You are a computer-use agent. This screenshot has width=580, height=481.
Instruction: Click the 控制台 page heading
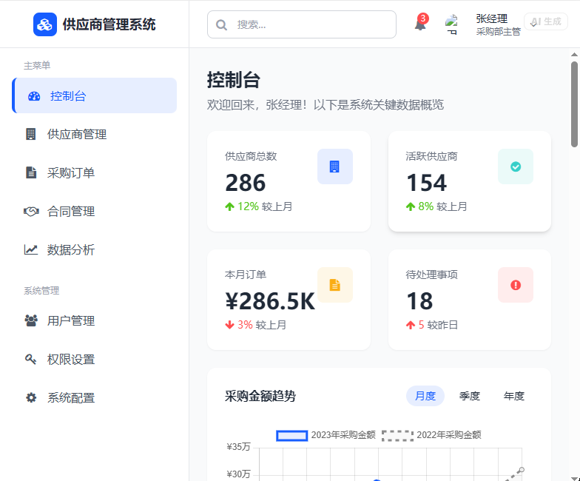click(x=234, y=80)
